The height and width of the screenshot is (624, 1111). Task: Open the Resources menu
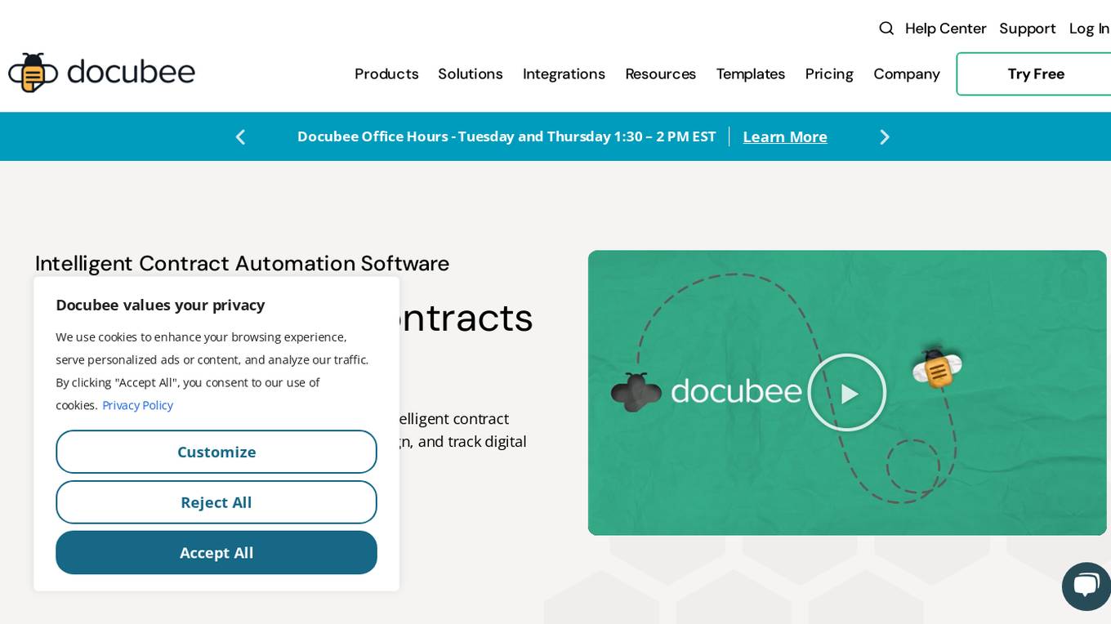(x=661, y=74)
